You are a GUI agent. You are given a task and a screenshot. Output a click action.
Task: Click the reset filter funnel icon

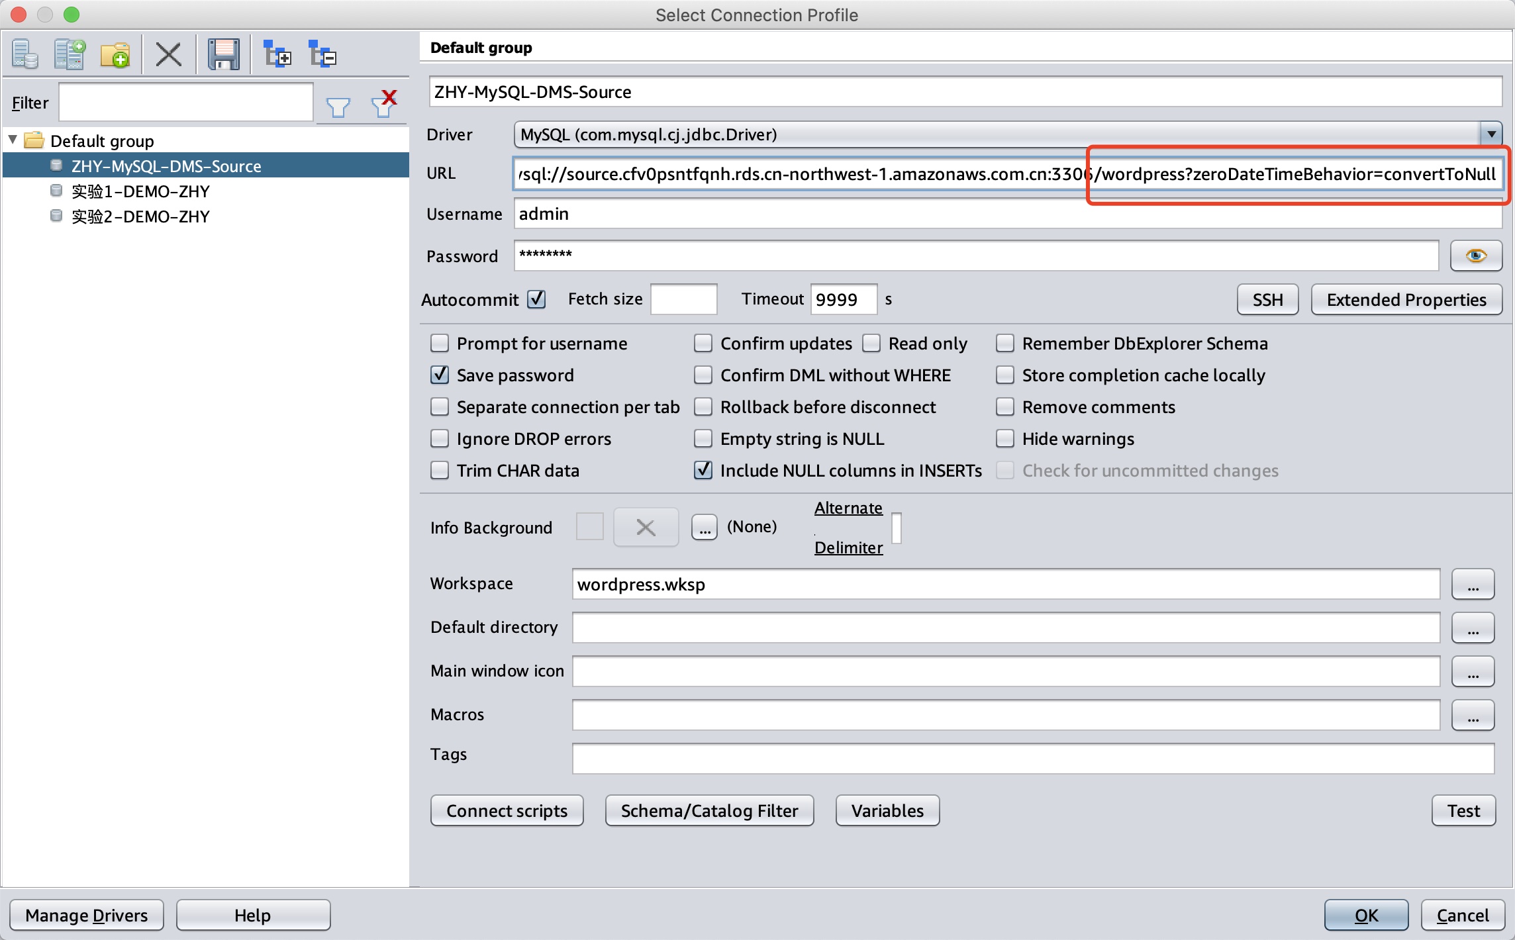pyautogui.click(x=384, y=104)
